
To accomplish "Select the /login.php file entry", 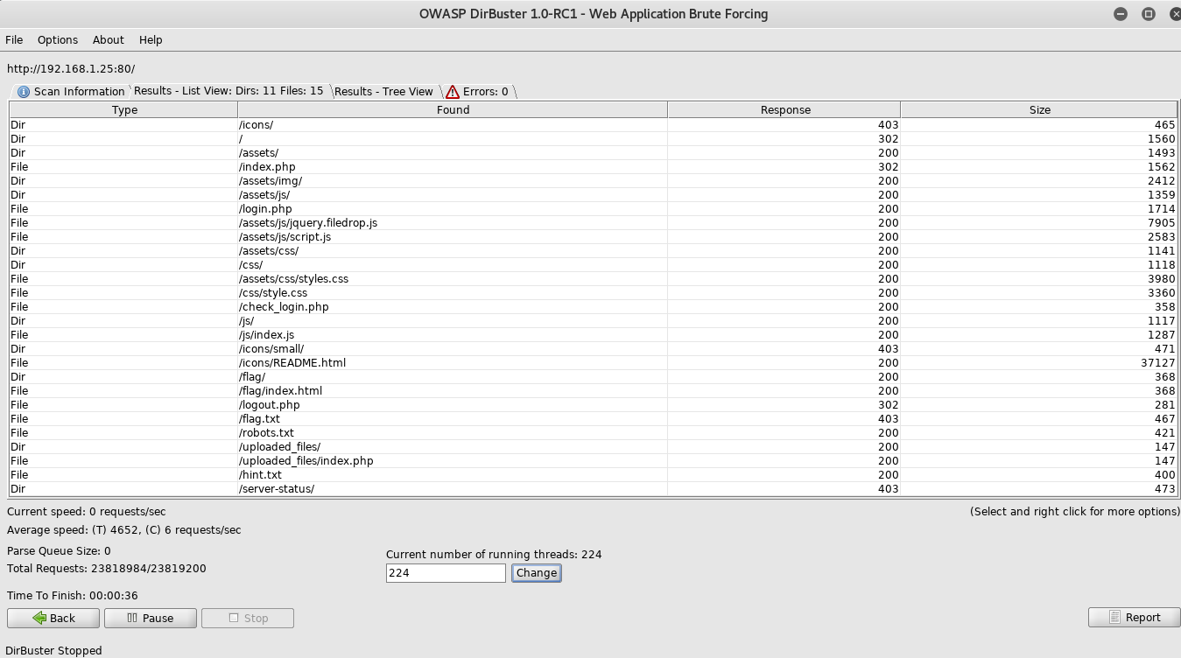I will tap(594, 209).
